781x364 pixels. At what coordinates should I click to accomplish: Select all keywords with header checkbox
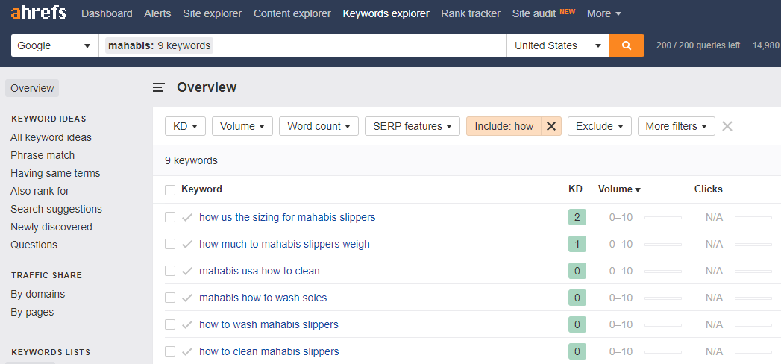point(170,190)
